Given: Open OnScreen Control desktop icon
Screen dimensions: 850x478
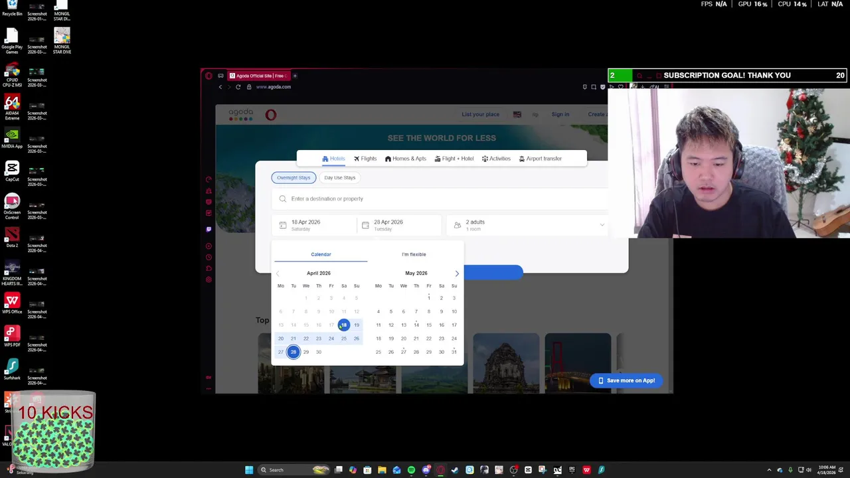Looking at the screenshot, I should pyautogui.click(x=12, y=206).
